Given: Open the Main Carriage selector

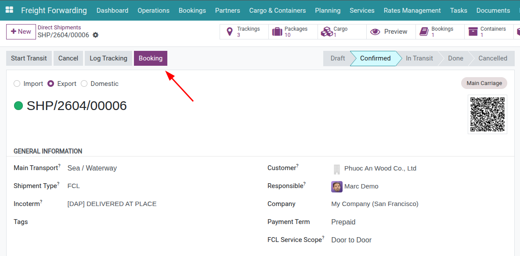Looking at the screenshot, I should point(484,83).
